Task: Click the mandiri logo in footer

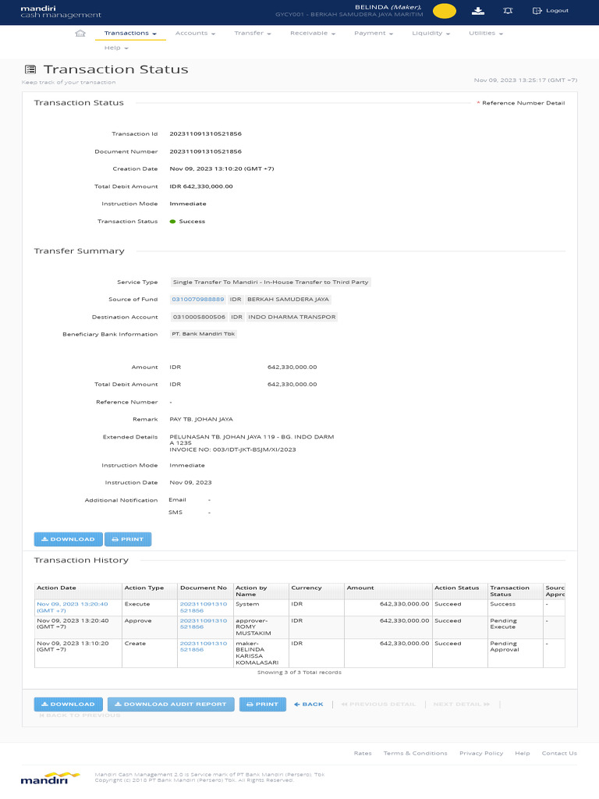Action: click(x=51, y=778)
